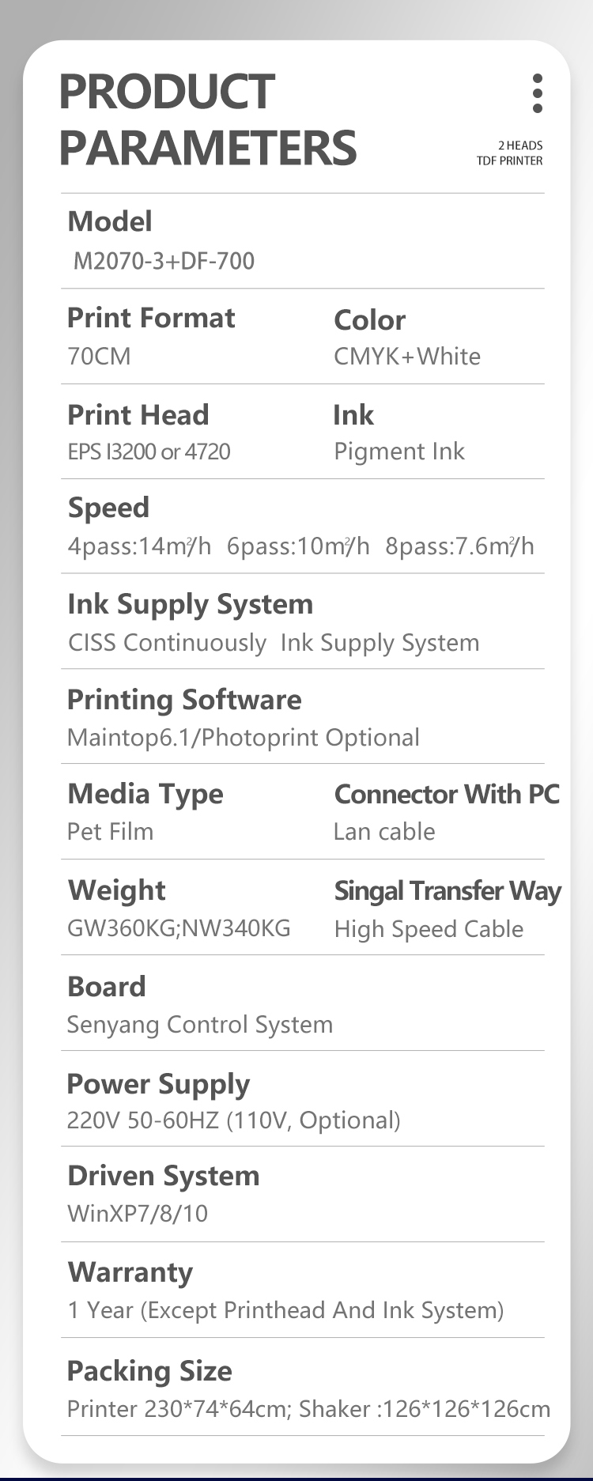Click the Pigment Ink value
The height and width of the screenshot is (1481, 593).
(398, 451)
